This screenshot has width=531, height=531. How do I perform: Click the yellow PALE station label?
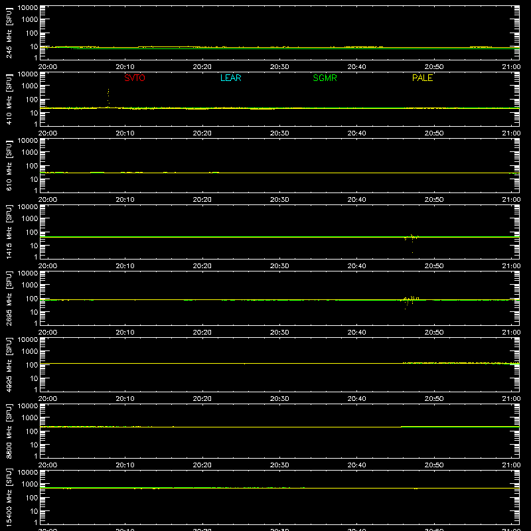422,78
